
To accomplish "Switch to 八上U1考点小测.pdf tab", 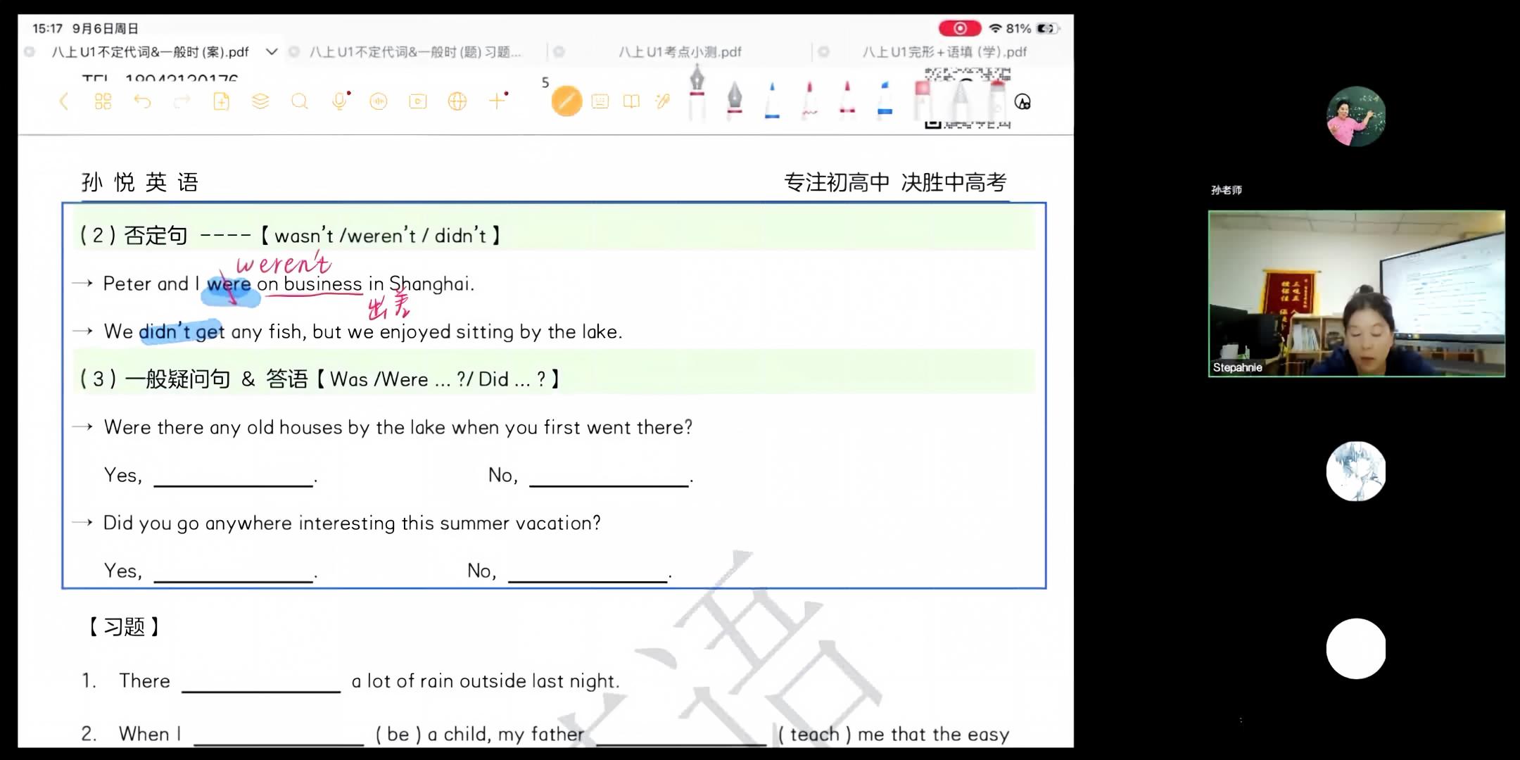I will point(680,52).
